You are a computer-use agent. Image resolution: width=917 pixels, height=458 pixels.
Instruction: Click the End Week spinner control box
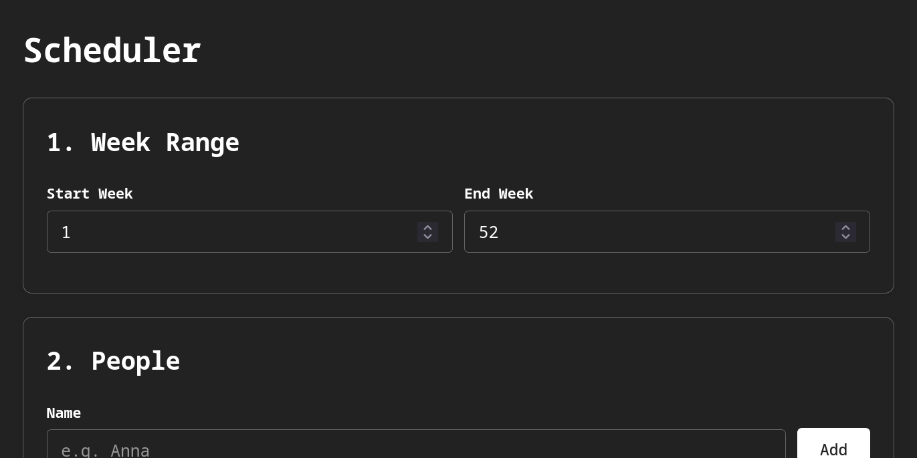[x=845, y=232]
